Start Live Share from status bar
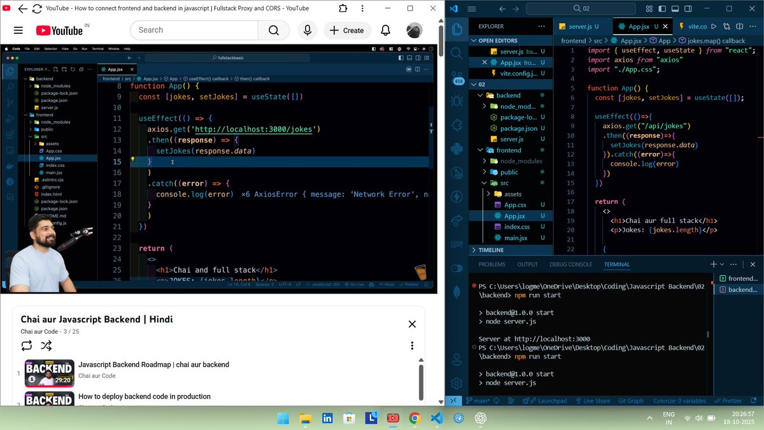 (x=592, y=401)
